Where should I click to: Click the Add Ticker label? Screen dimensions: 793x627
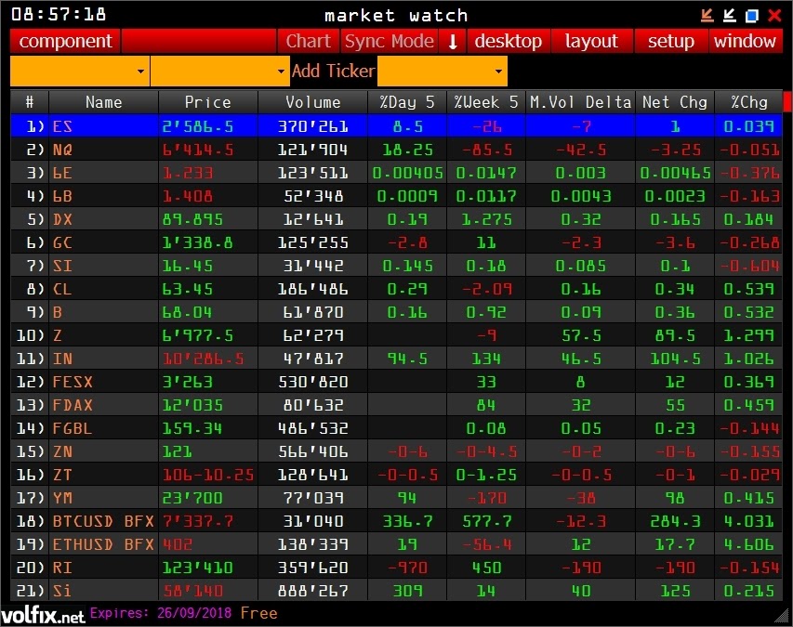tap(333, 71)
